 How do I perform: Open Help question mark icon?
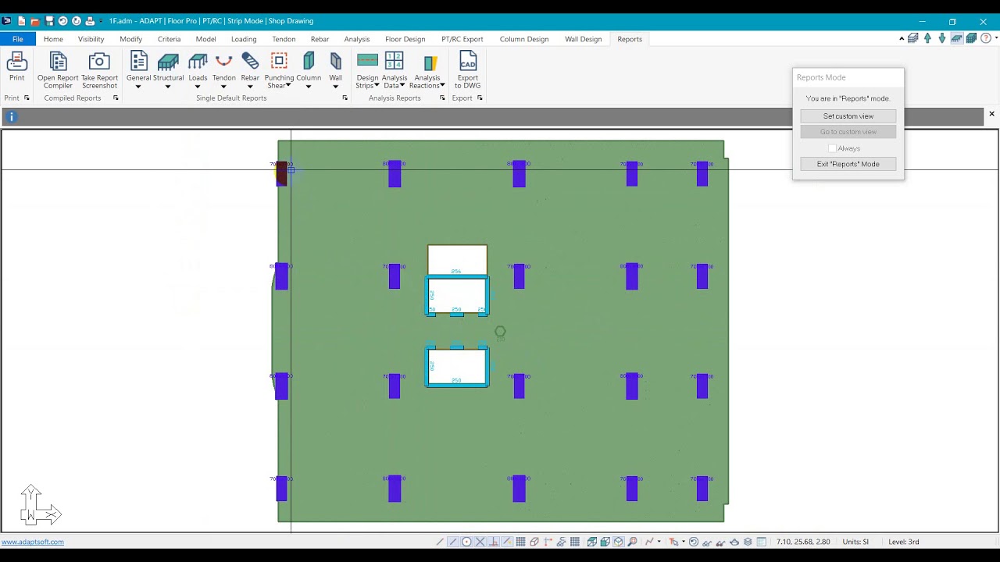pos(986,38)
